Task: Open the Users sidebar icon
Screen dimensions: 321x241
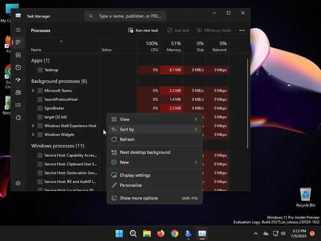Action: pos(18,93)
